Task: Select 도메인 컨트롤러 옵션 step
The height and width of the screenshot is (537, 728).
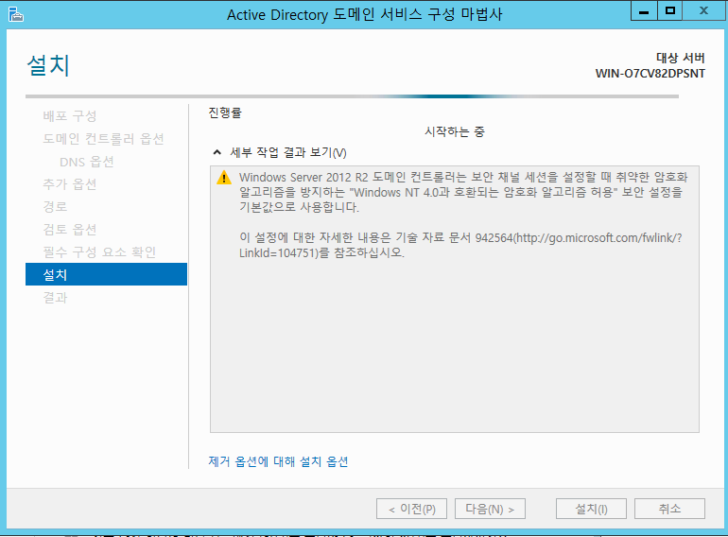Action: [103, 139]
